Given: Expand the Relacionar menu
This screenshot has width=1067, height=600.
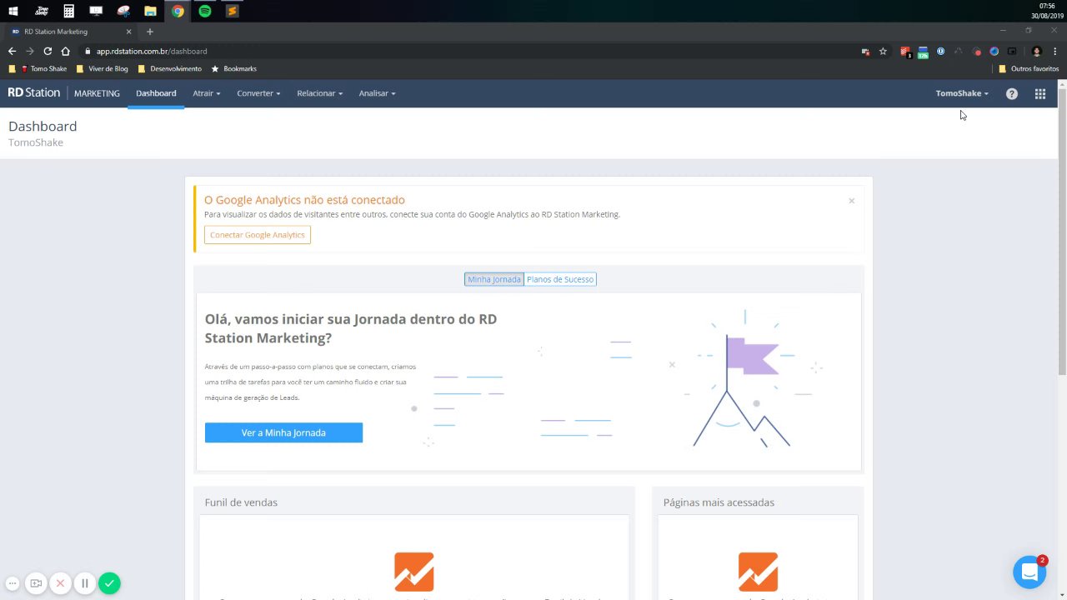Looking at the screenshot, I should click(319, 93).
